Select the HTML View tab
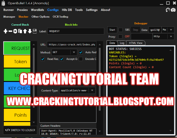This screenshot has height=138, width=177. point(136,43)
